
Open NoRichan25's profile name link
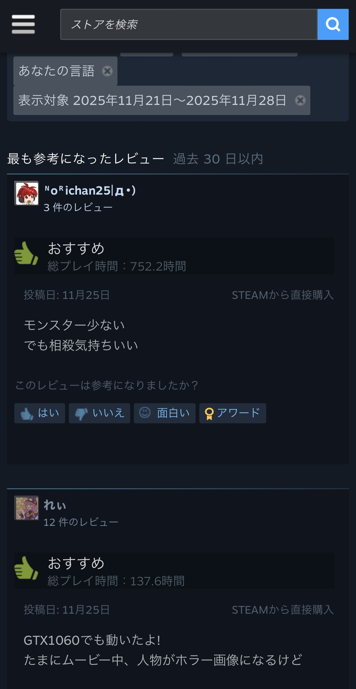[90, 190]
